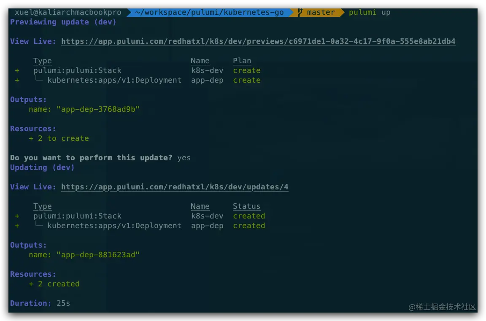Click the first 'Outputs:' heading above app-dep-3768ad9b

(x=28, y=100)
